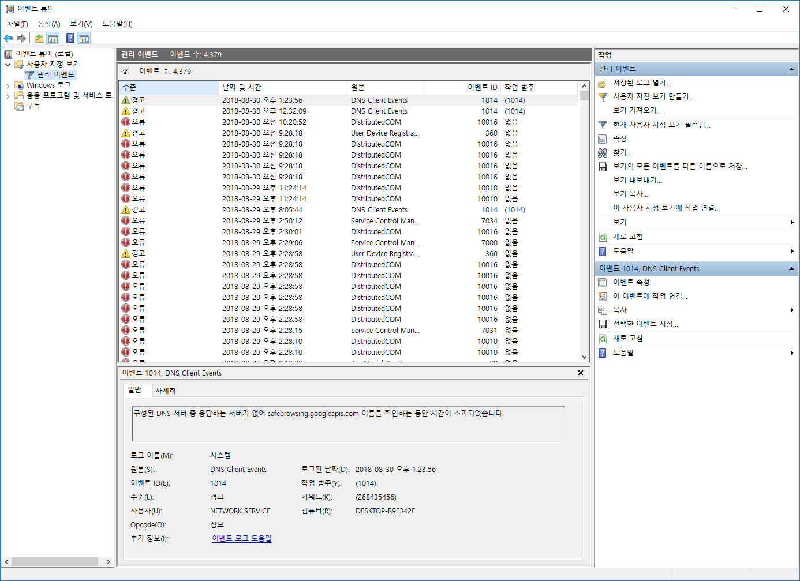This screenshot has width=800, height=581.
Task: Select Service Control Man event ID 7034
Action: 348,221
